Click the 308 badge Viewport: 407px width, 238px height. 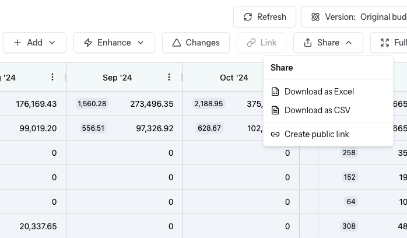[349, 226]
